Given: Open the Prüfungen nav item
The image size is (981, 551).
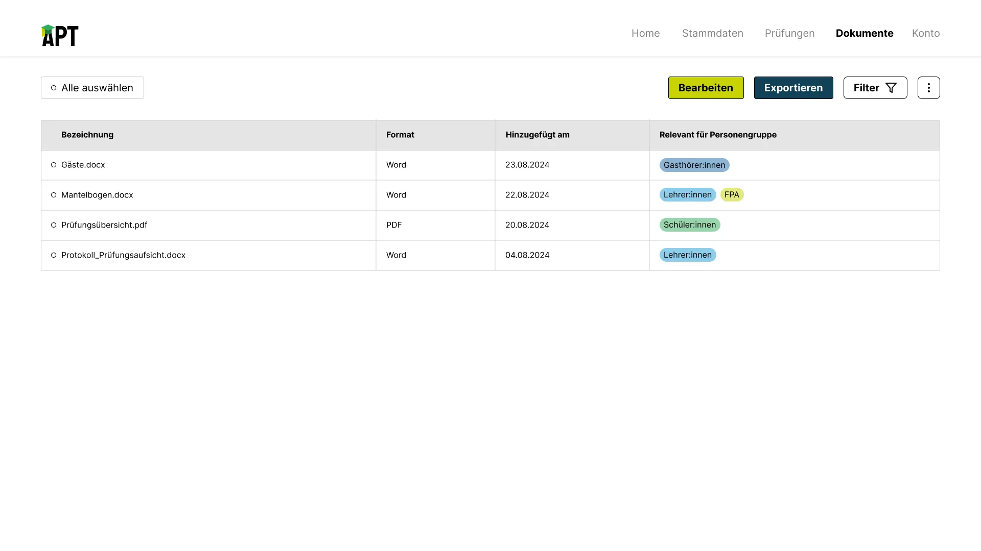Looking at the screenshot, I should pyautogui.click(x=789, y=33).
